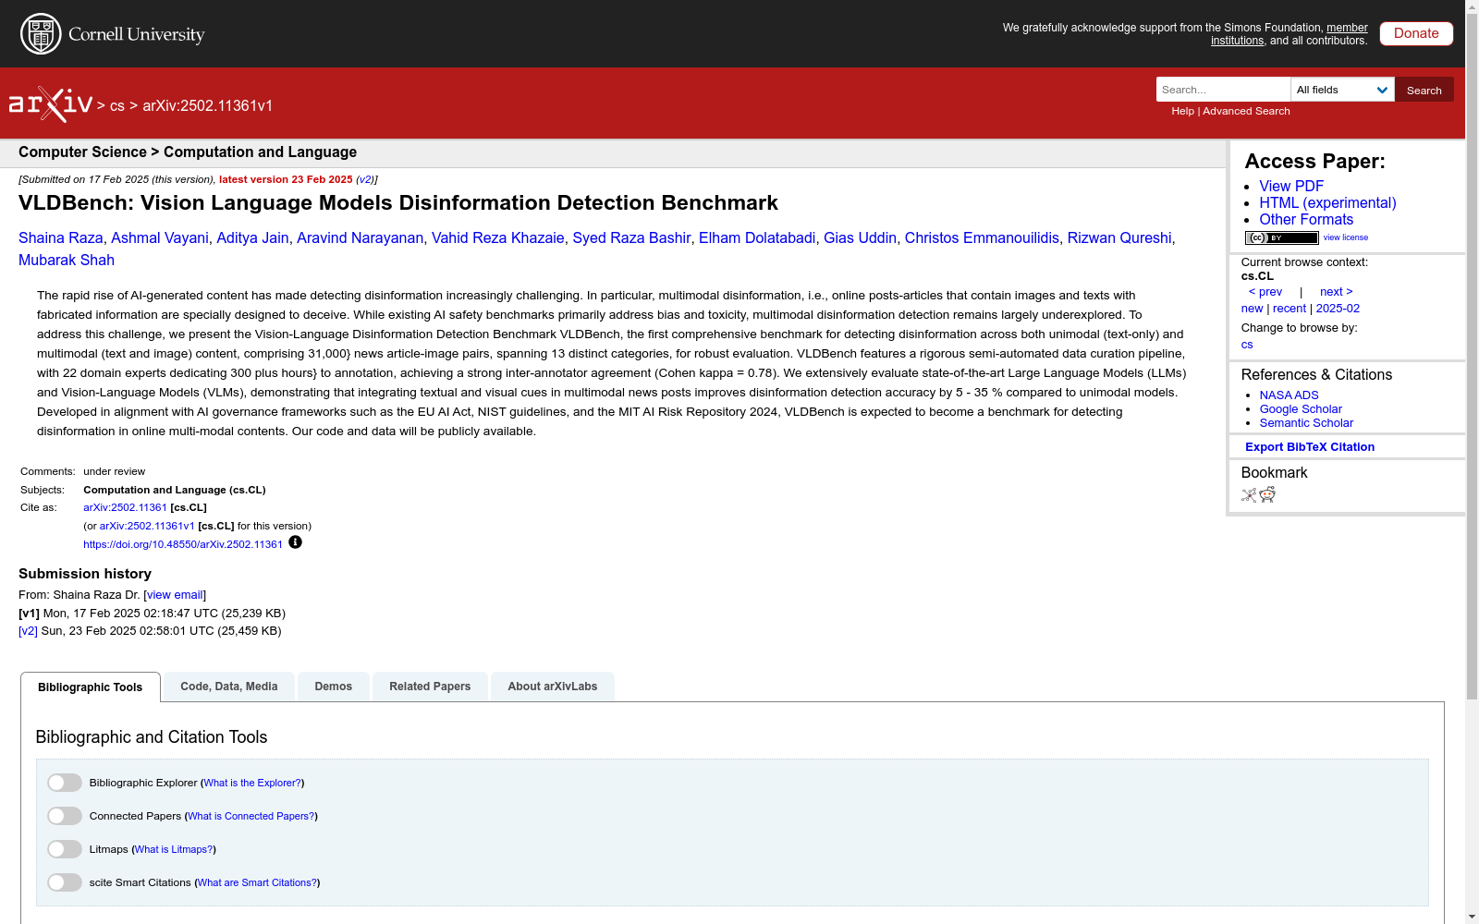Click the scrollbar down arrow
Viewport: 1479px width, 924px height.
coord(1472,917)
